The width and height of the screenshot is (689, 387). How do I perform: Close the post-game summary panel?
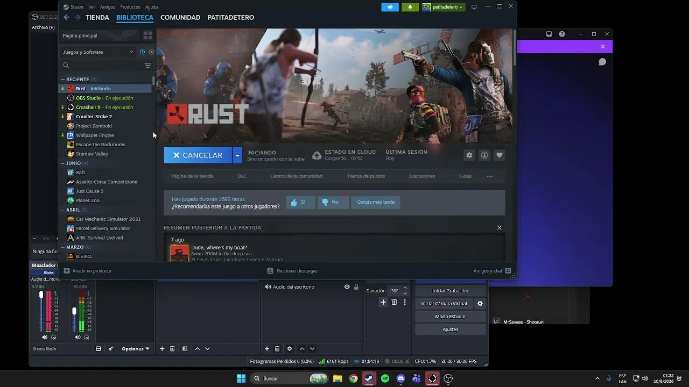tap(500, 227)
